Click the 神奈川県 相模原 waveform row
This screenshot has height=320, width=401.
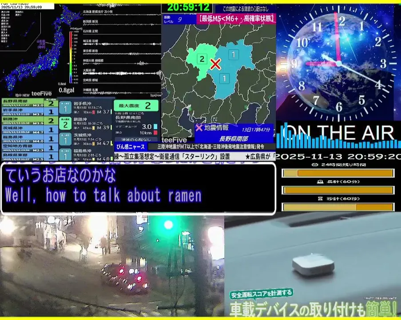tap(122, 62)
